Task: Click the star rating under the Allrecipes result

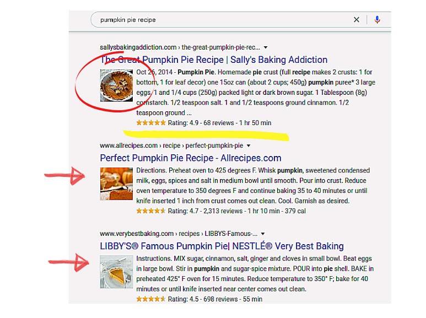Action: [x=150, y=211]
